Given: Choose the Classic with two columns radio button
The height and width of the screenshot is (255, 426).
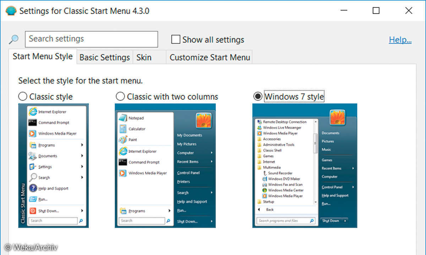Looking at the screenshot, I should click(x=120, y=96).
